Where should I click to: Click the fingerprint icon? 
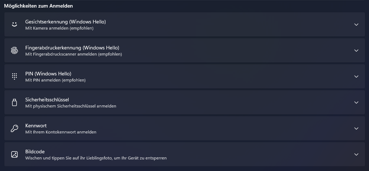(14, 51)
